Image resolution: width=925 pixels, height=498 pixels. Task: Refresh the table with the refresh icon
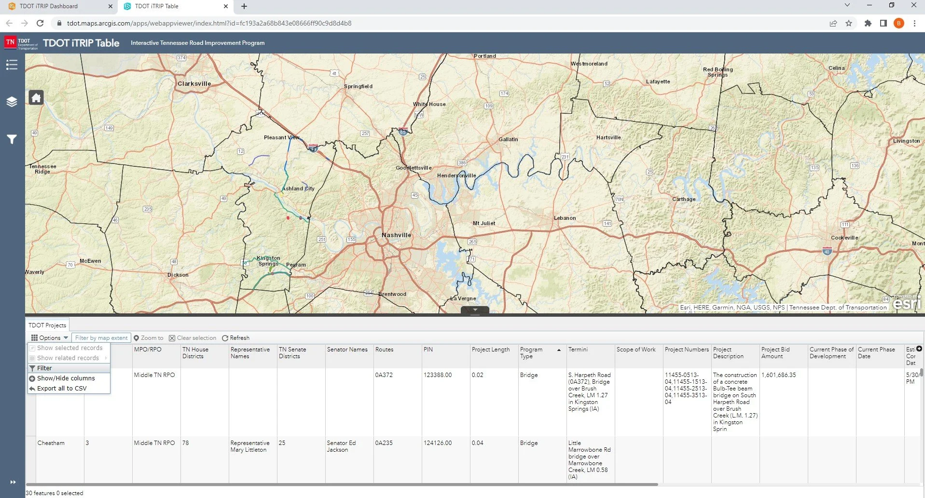(225, 337)
